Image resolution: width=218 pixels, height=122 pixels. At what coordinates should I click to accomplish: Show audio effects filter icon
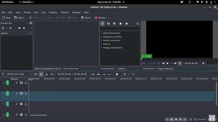(x=114, y=23)
